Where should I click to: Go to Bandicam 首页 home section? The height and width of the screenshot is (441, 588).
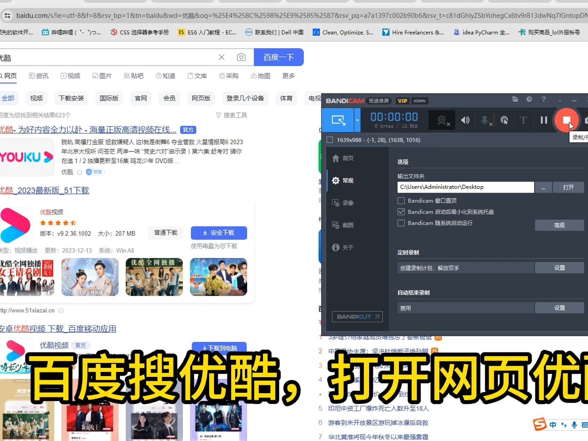coord(342,158)
